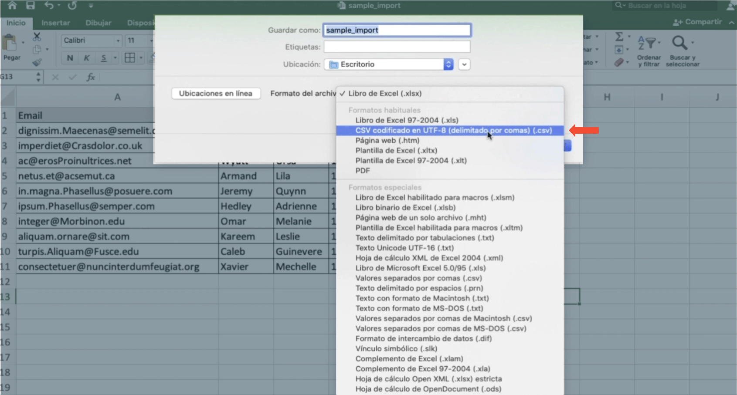
Task: Click the Home icon in title bar
Action: 12,5
